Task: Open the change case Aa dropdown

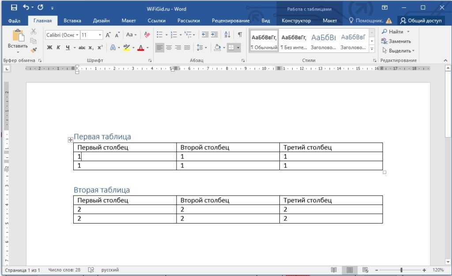Action: point(131,35)
